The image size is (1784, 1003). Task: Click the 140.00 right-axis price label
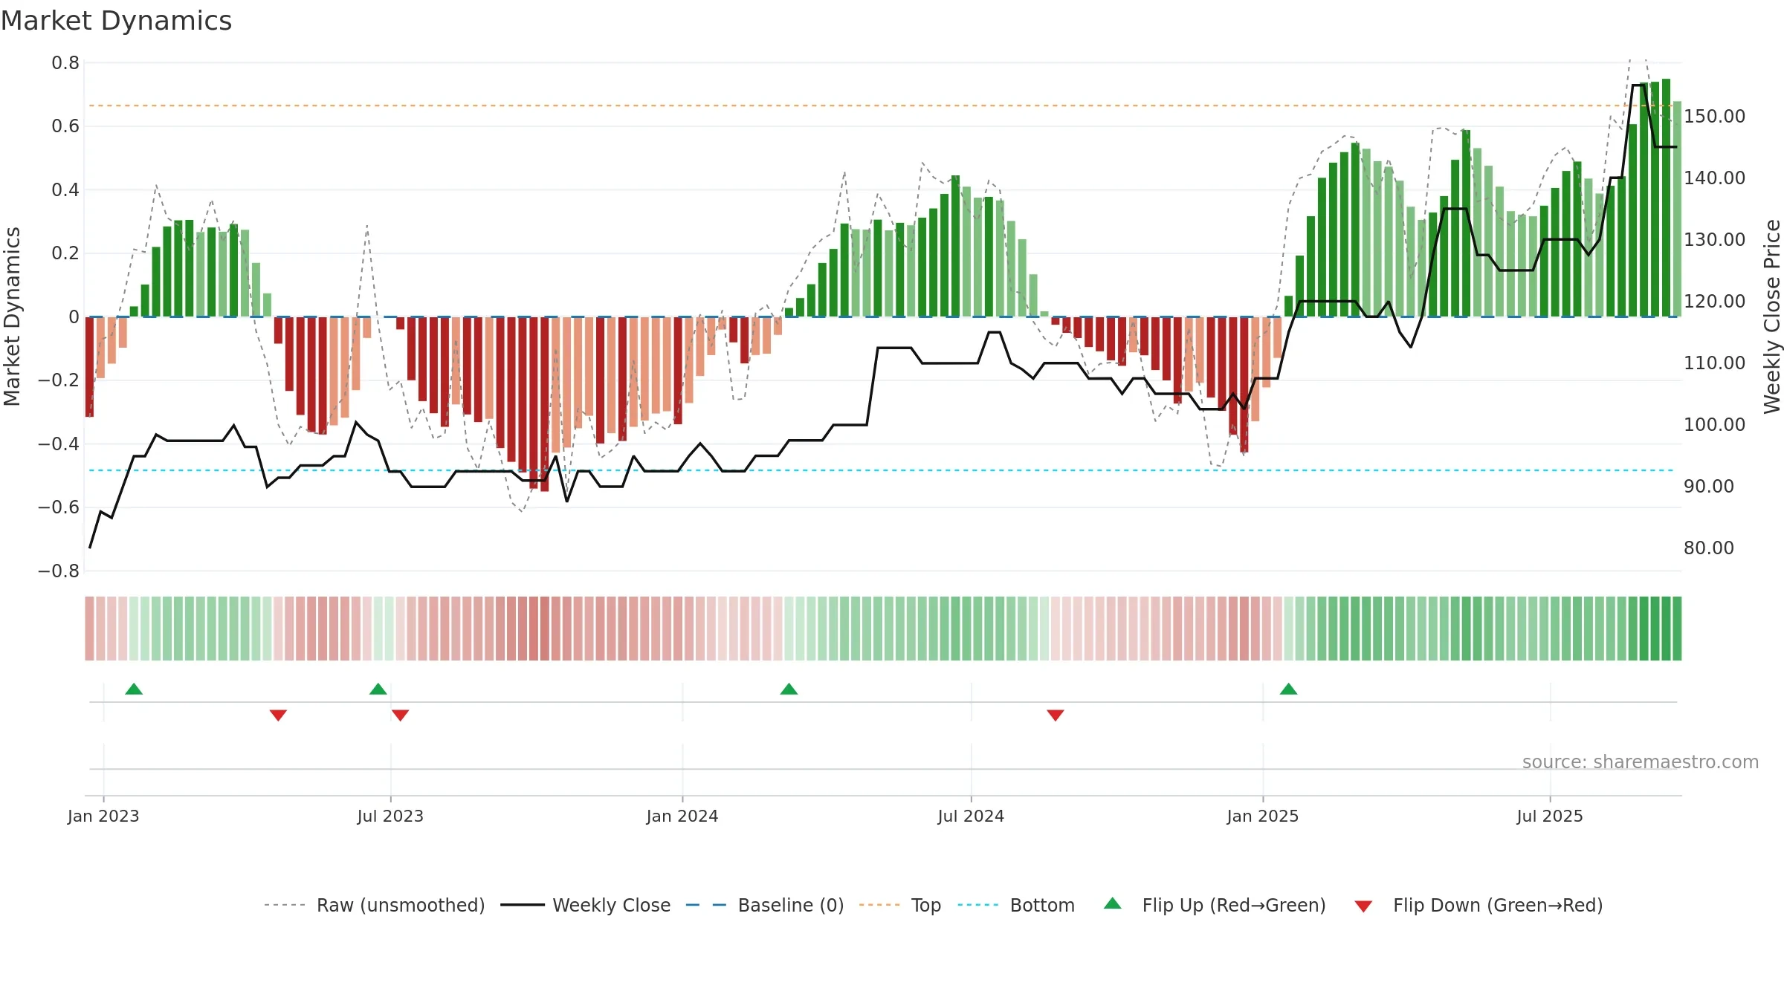click(x=1714, y=178)
